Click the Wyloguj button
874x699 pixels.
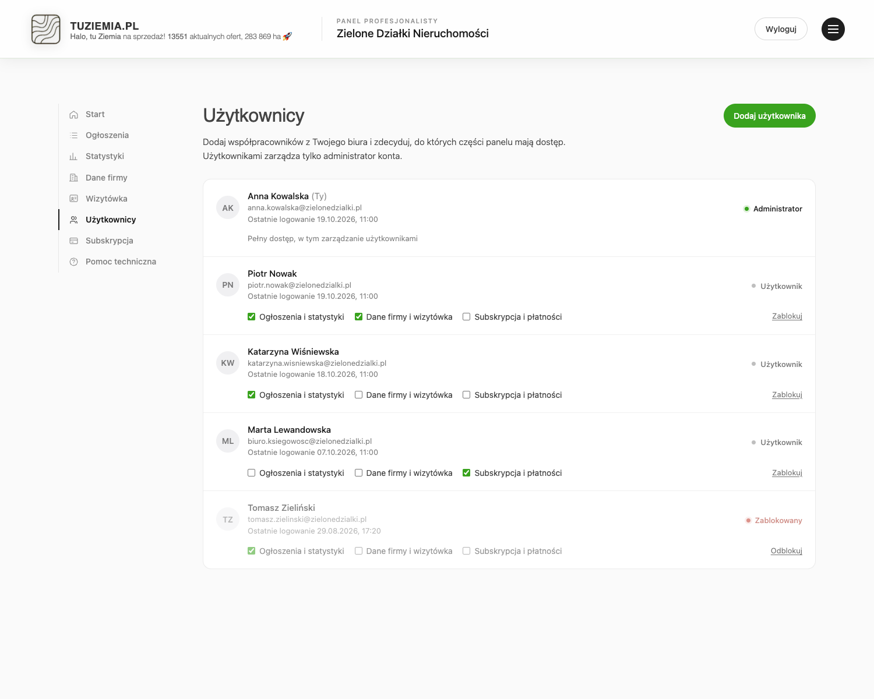pyautogui.click(x=781, y=29)
